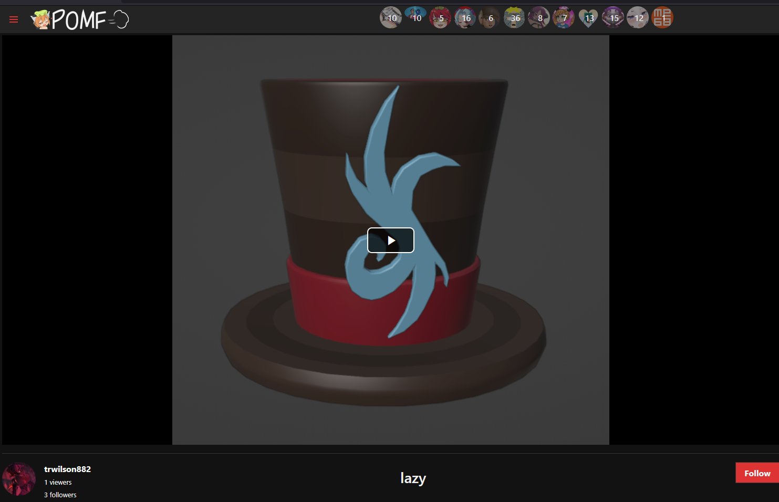Open the first gray avatar showing 10 viewers
Image resolution: width=779 pixels, height=502 pixels.
click(x=390, y=18)
